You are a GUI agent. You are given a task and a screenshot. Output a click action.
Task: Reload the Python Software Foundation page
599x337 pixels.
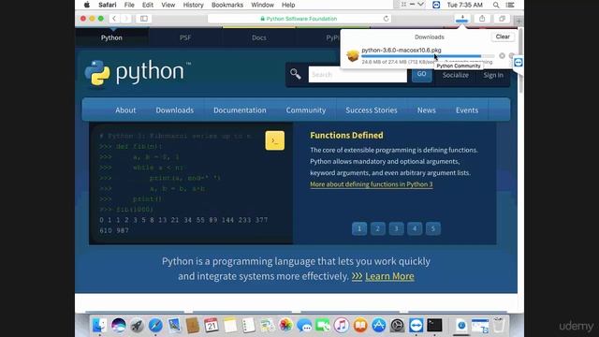(x=386, y=19)
